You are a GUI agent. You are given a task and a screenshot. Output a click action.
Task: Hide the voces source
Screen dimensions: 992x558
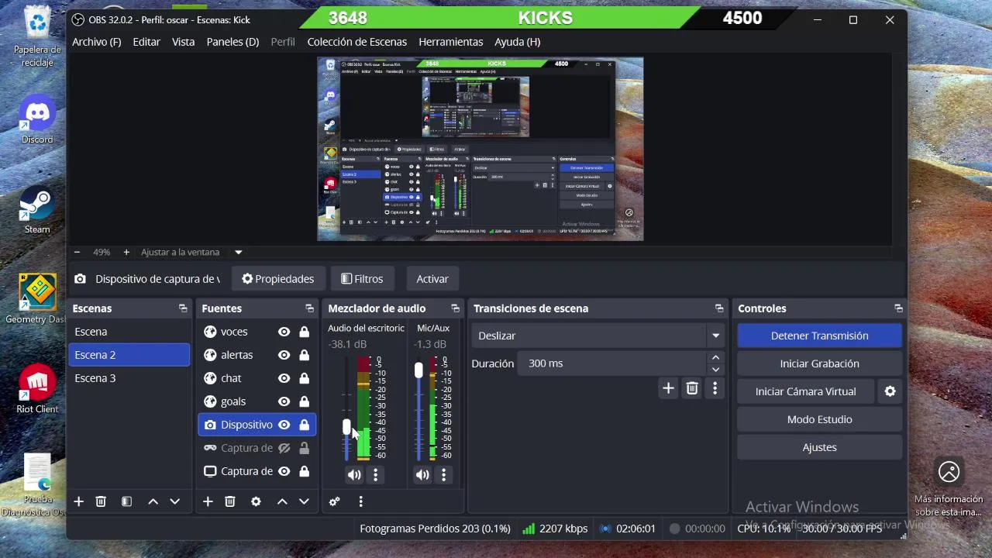tap(284, 332)
